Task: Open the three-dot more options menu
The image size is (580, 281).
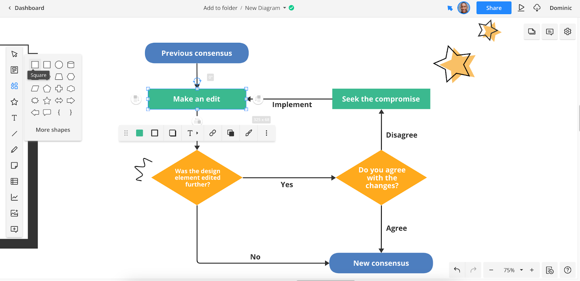Action: pos(266,133)
